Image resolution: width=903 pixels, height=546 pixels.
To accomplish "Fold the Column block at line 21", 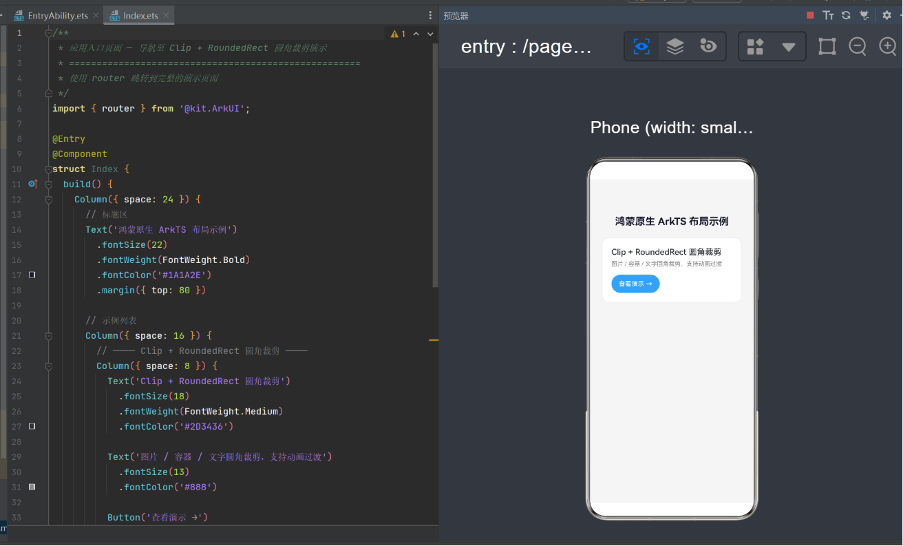I will tap(49, 336).
